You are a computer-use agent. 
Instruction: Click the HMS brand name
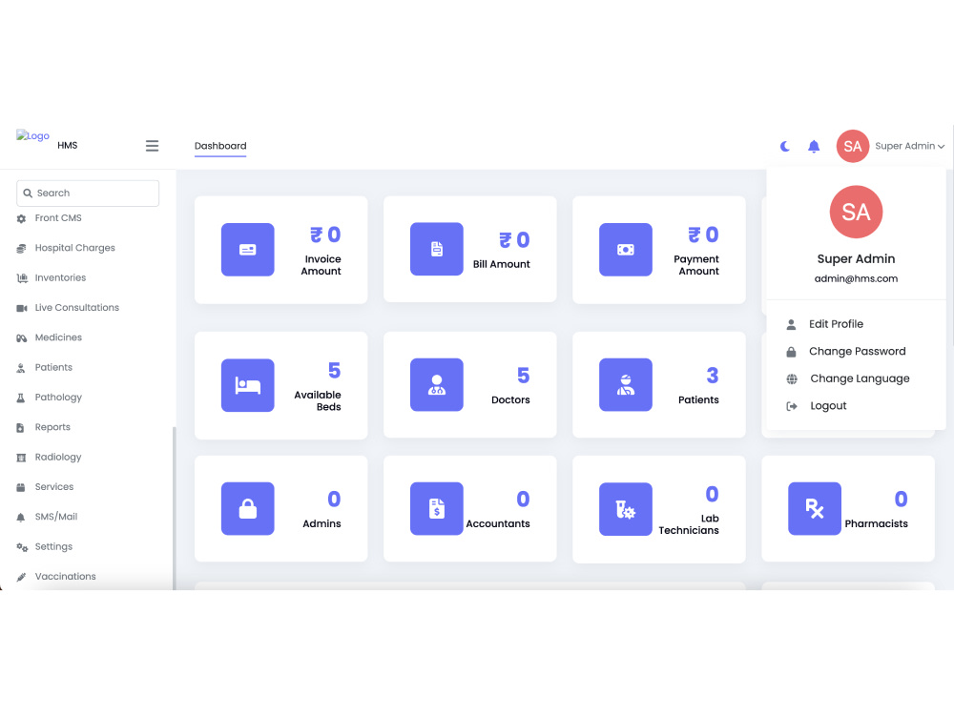click(68, 145)
